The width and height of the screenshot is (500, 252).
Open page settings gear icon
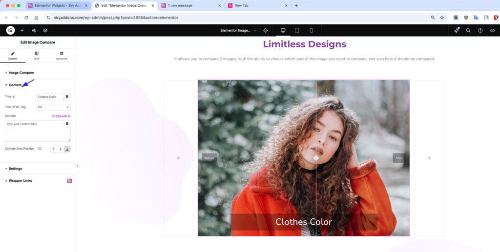click(266, 31)
